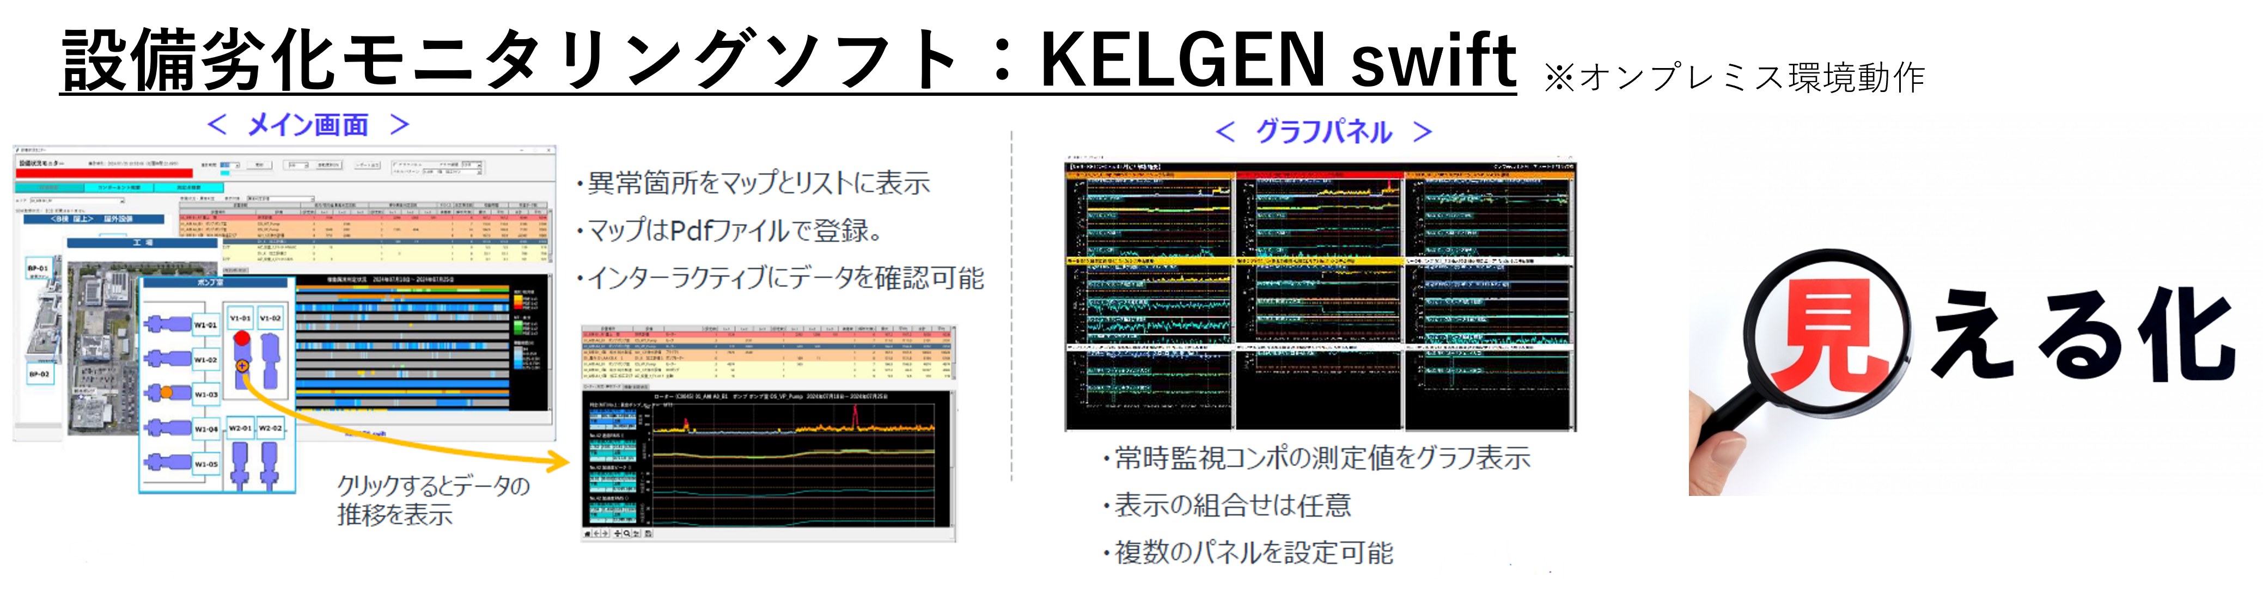The height and width of the screenshot is (595, 2263).
Task: Select the W1-02 pump label on the map
Action: point(205,360)
